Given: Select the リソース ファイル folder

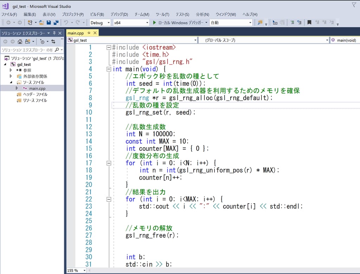Looking at the screenshot, I should pos(35,100).
